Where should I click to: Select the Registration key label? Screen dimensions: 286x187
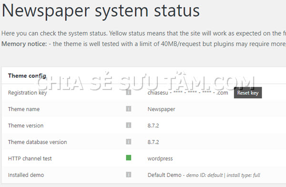pyautogui.click(x=27, y=93)
